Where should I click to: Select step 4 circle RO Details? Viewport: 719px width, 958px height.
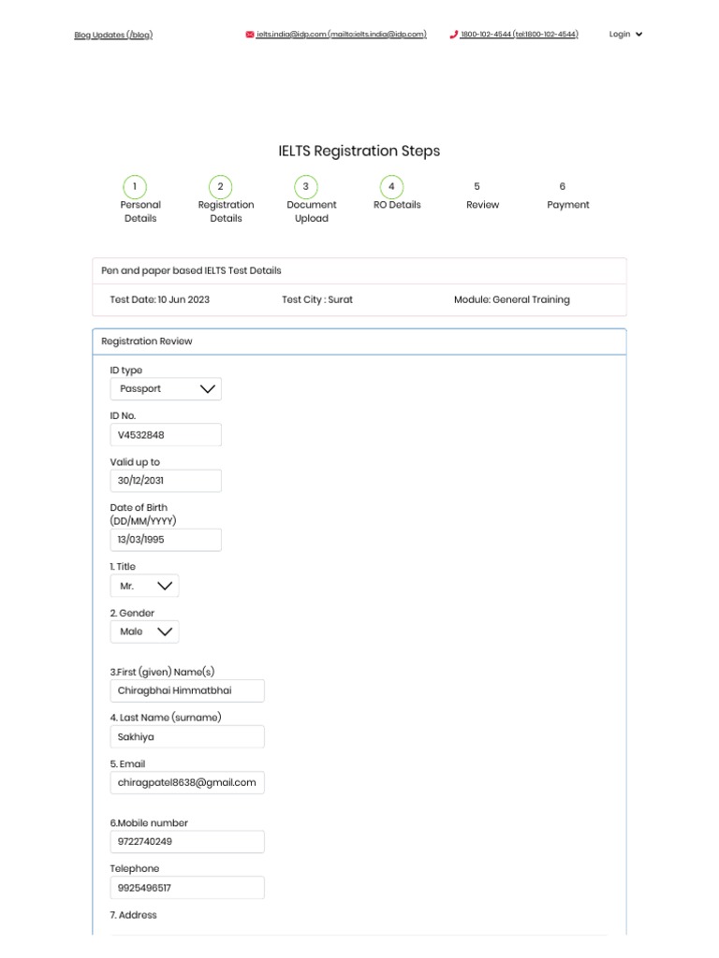pyautogui.click(x=391, y=186)
